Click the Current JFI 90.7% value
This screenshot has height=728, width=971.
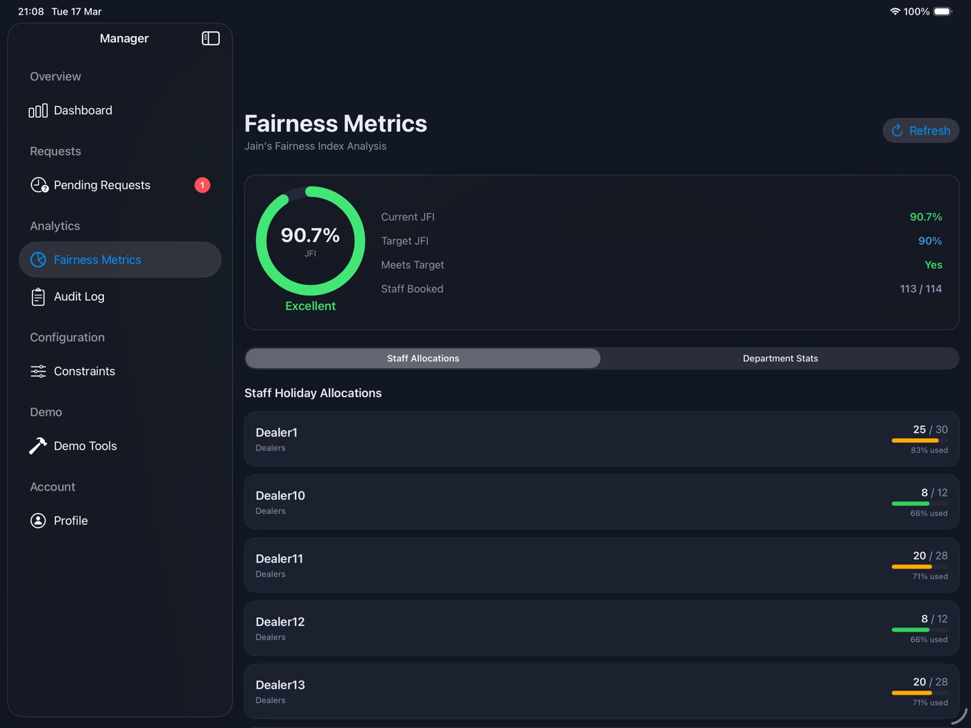[x=926, y=217]
